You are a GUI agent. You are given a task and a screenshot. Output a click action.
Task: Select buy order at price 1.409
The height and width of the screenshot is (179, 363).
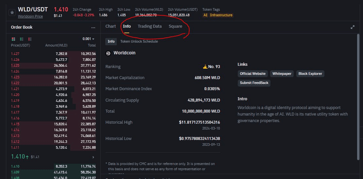pos(53,172)
